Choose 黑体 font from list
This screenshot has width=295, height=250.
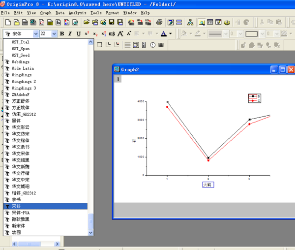pos(46,121)
